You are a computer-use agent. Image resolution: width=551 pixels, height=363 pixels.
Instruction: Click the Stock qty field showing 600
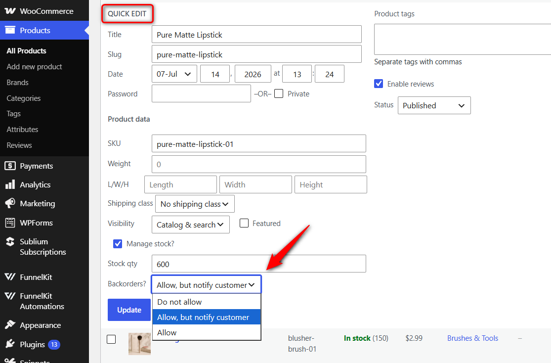click(x=258, y=264)
